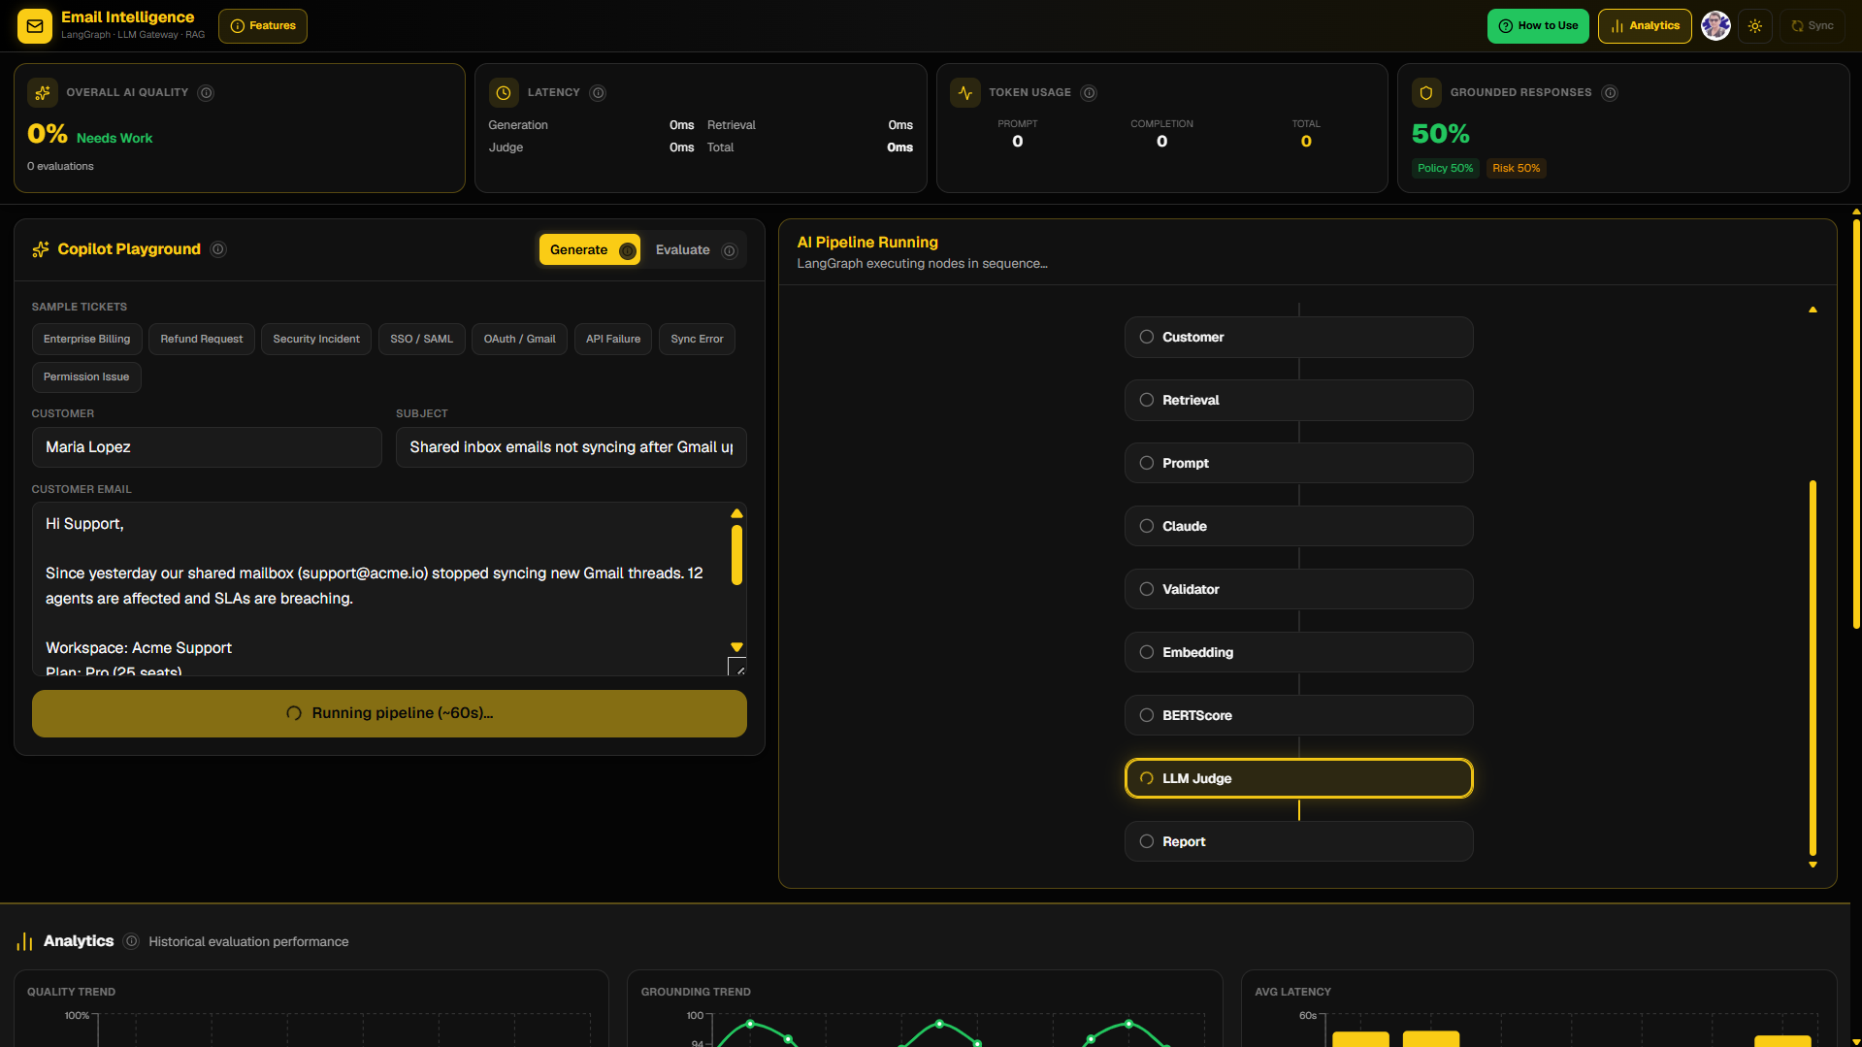Click the Token Usage info icon
This screenshot has height=1047, width=1862.
(x=1089, y=93)
